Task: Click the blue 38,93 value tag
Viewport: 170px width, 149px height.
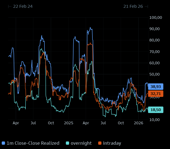Action: (x=156, y=87)
